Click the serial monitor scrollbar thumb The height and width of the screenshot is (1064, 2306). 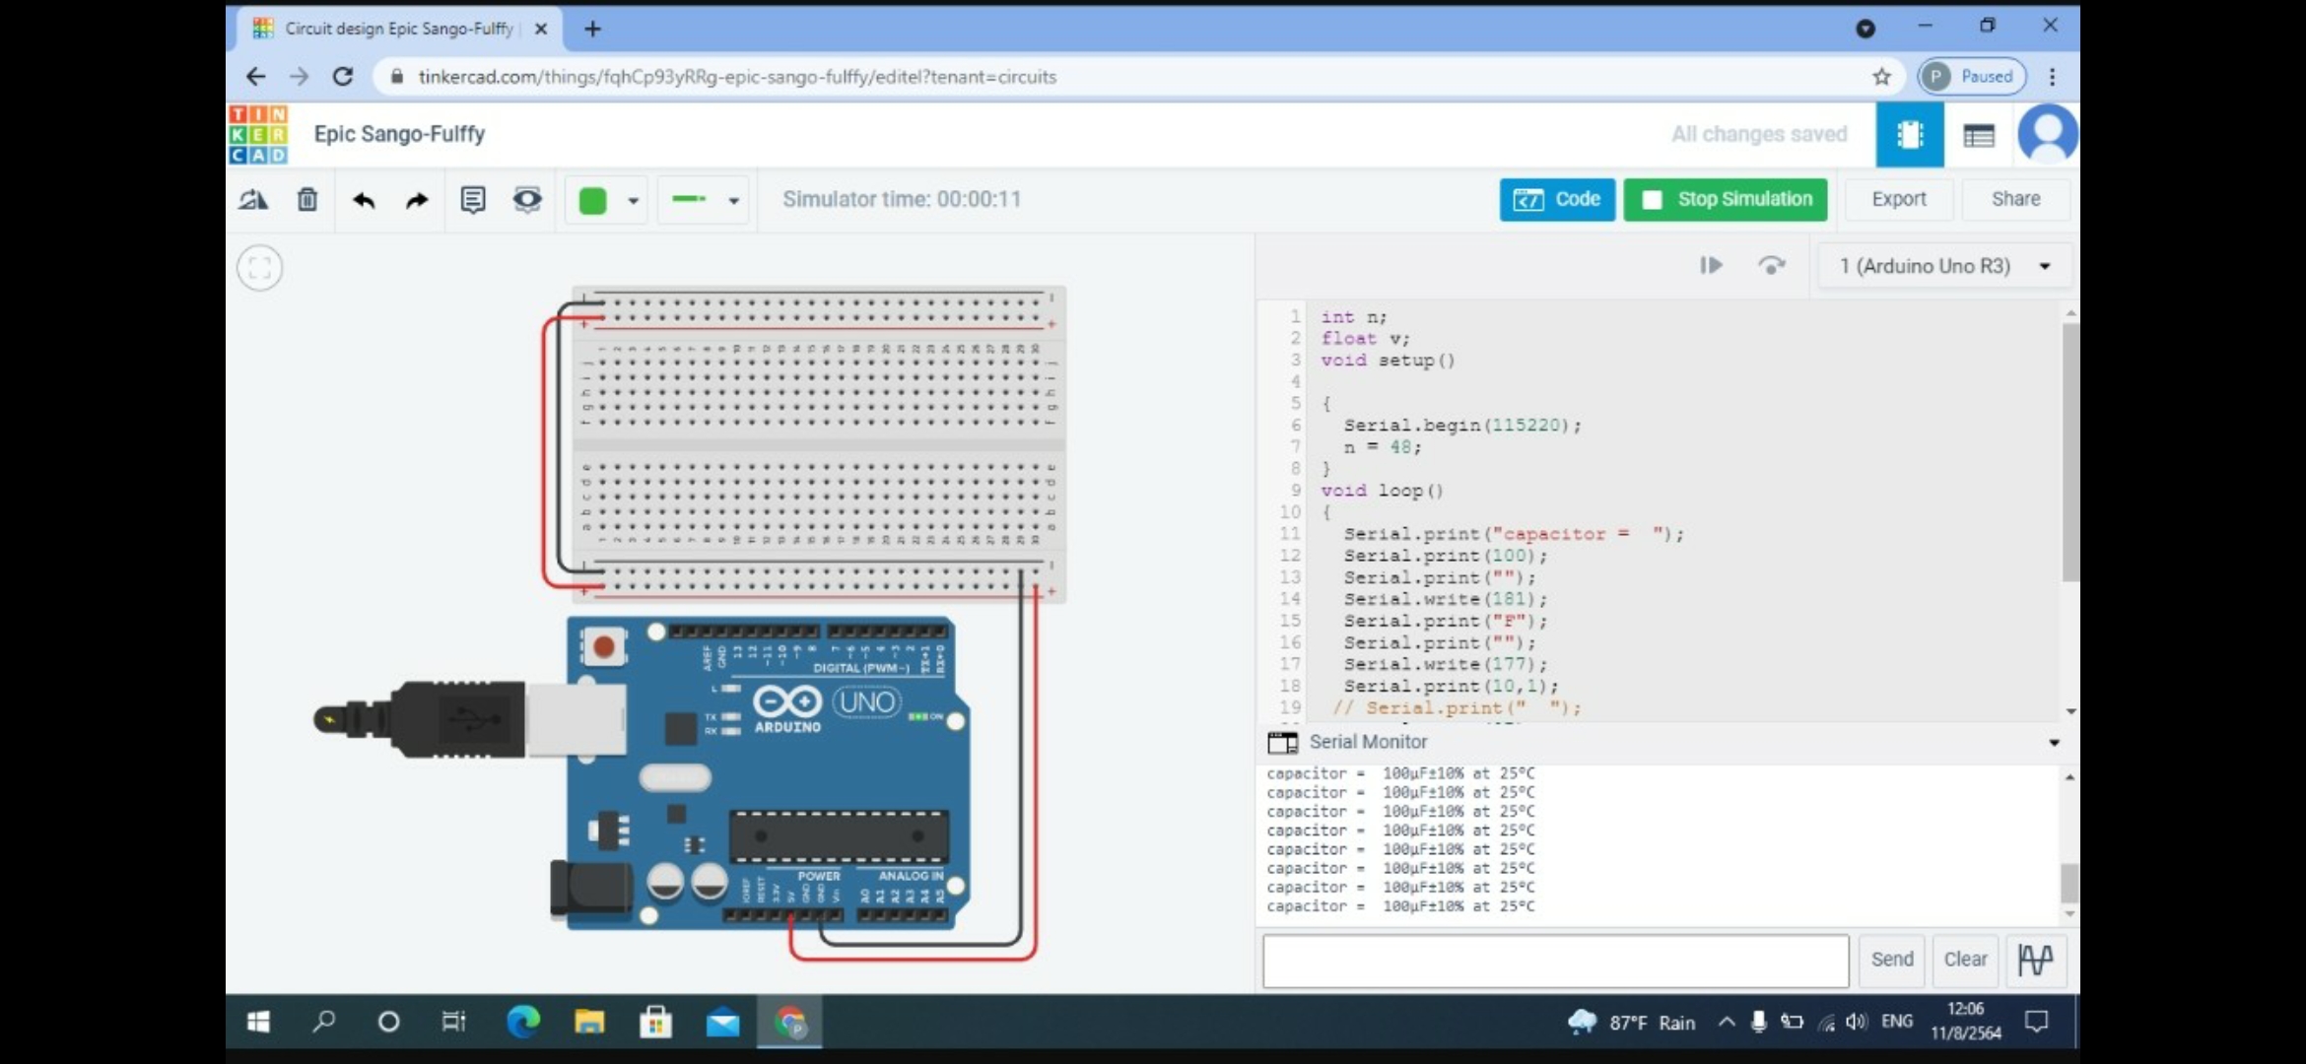pyautogui.click(x=2069, y=883)
